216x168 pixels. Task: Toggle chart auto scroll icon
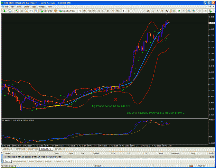[x=200, y=11]
